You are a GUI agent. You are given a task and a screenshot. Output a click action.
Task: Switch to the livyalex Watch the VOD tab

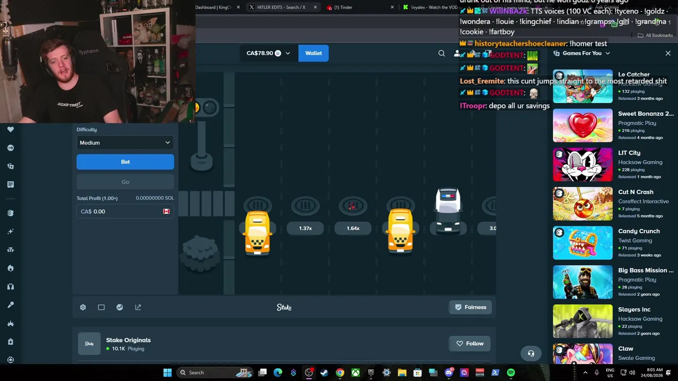(430, 7)
